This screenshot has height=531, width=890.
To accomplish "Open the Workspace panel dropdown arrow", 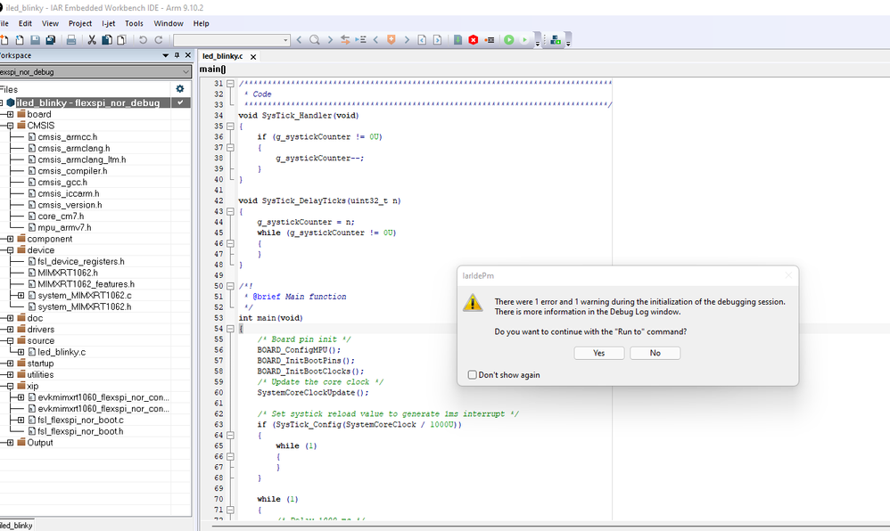I will click(166, 55).
